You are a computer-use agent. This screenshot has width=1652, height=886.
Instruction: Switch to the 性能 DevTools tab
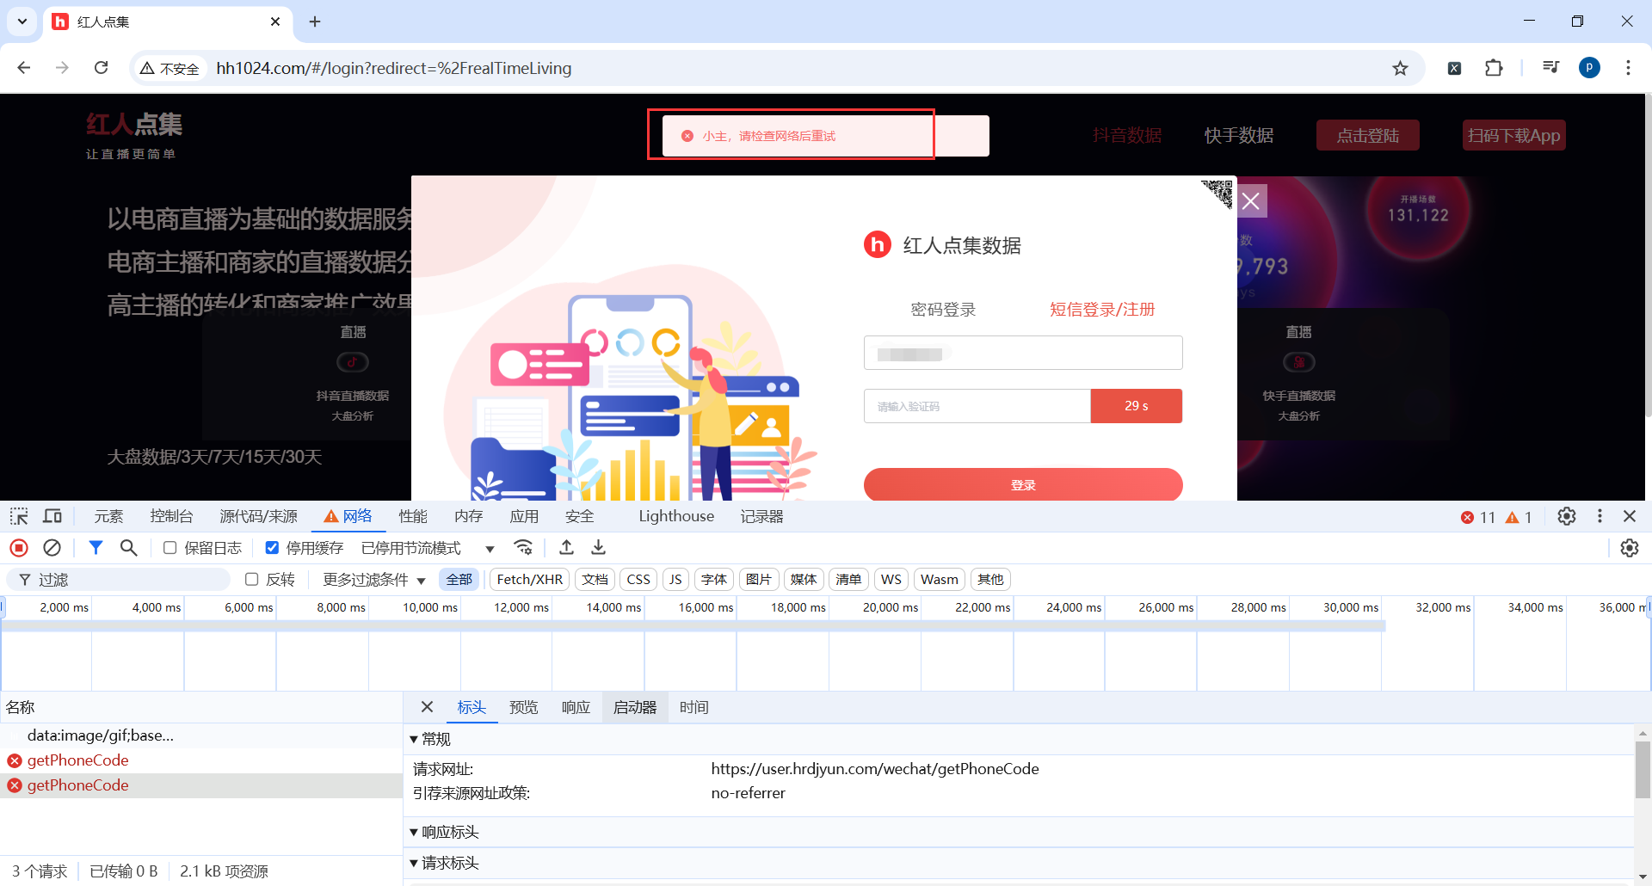pyautogui.click(x=413, y=516)
